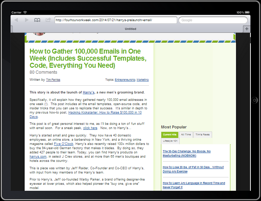Open How to Learn Any Language link
The height and width of the screenshot is (201, 261).
(x=194, y=185)
